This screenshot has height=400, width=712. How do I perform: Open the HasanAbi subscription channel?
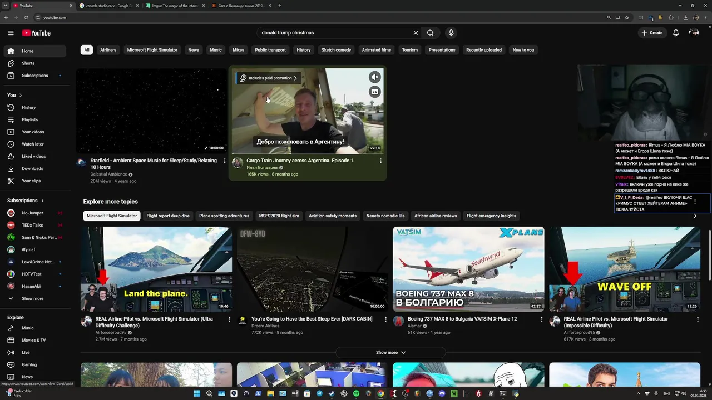(x=34, y=287)
